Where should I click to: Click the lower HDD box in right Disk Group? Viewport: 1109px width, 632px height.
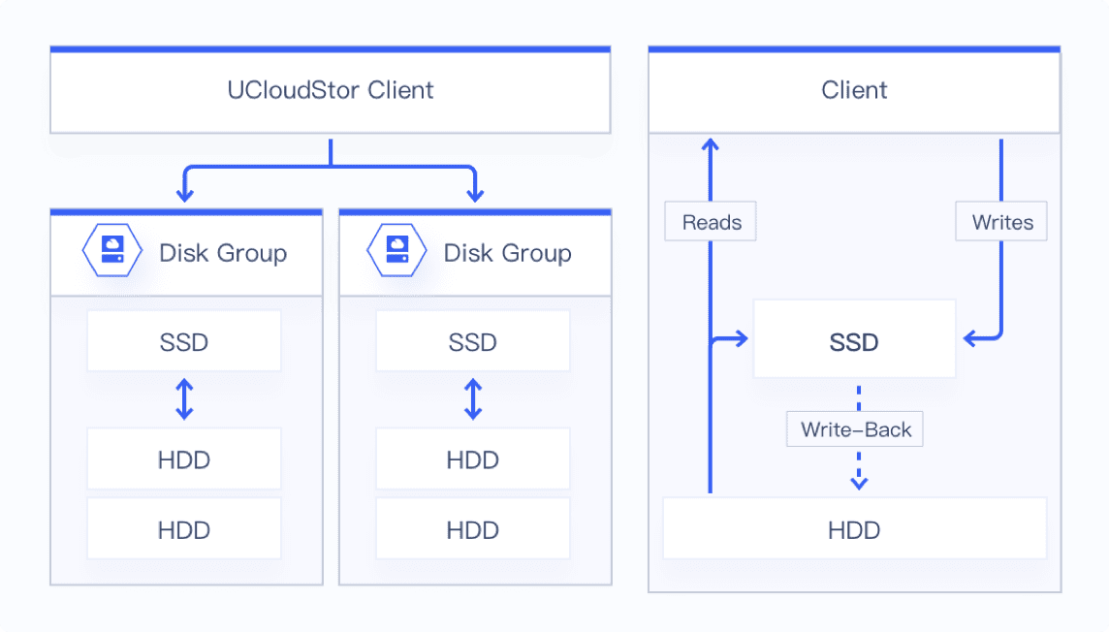[x=472, y=529]
